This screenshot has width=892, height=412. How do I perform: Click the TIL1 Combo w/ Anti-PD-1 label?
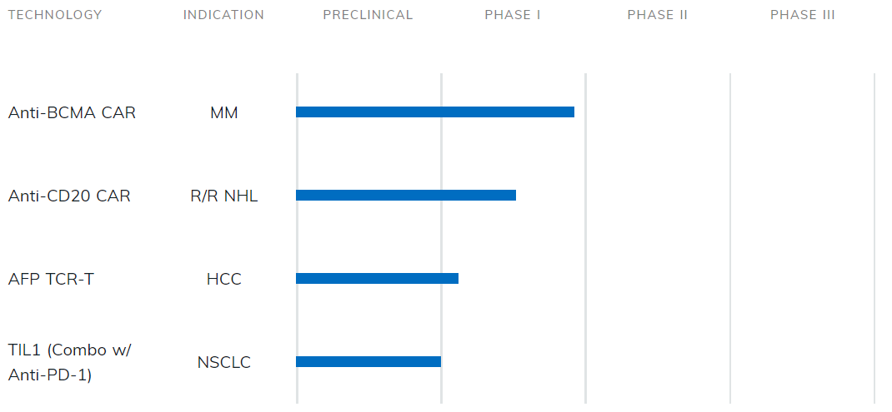(x=70, y=363)
